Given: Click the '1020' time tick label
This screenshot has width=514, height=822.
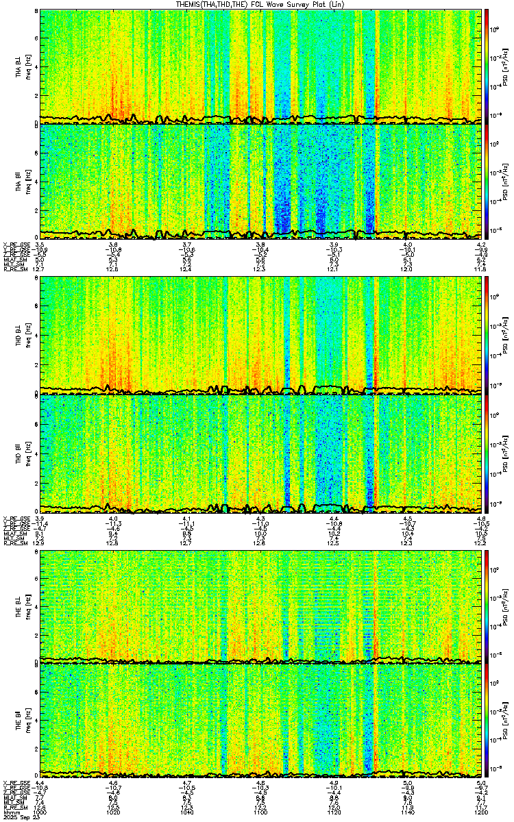Looking at the screenshot, I should coord(114,813).
